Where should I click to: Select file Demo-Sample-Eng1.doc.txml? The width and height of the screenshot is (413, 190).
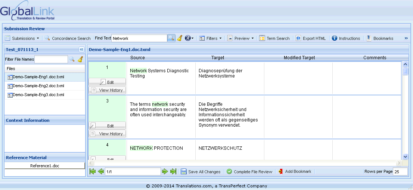pyautogui.click(x=45, y=77)
